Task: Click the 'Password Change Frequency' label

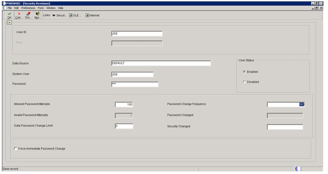Action: pos(187,104)
